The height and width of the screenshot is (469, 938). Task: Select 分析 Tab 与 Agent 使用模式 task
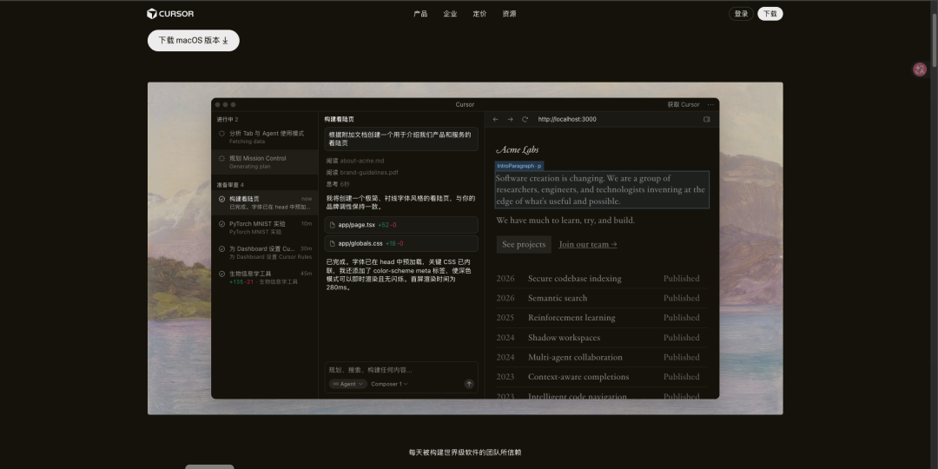point(264,137)
